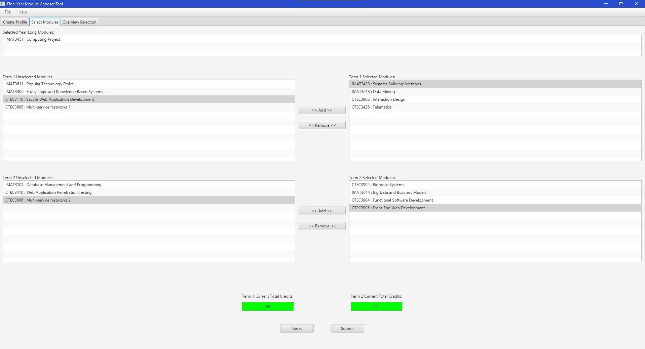This screenshot has height=349, width=645.
Task: Choose CTEC3904 : Functional Software Development
Action: coord(495,200)
